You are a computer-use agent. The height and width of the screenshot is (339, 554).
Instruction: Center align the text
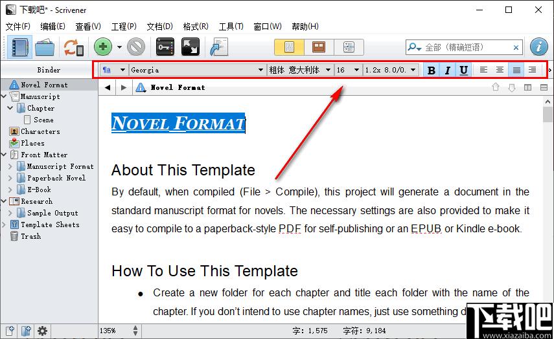(x=500, y=70)
